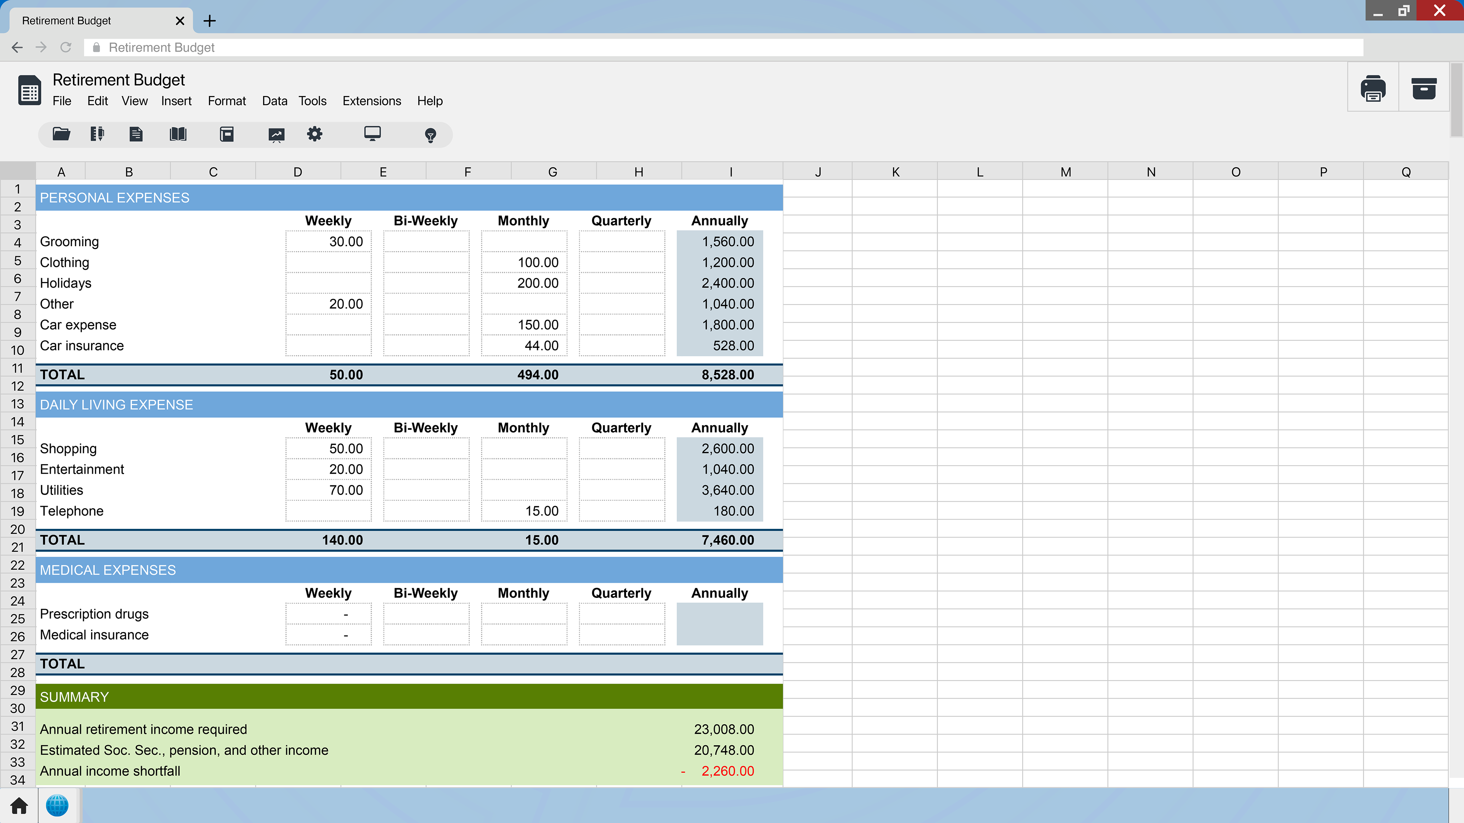
Task: Open settings via the gear icon
Action: 314,134
